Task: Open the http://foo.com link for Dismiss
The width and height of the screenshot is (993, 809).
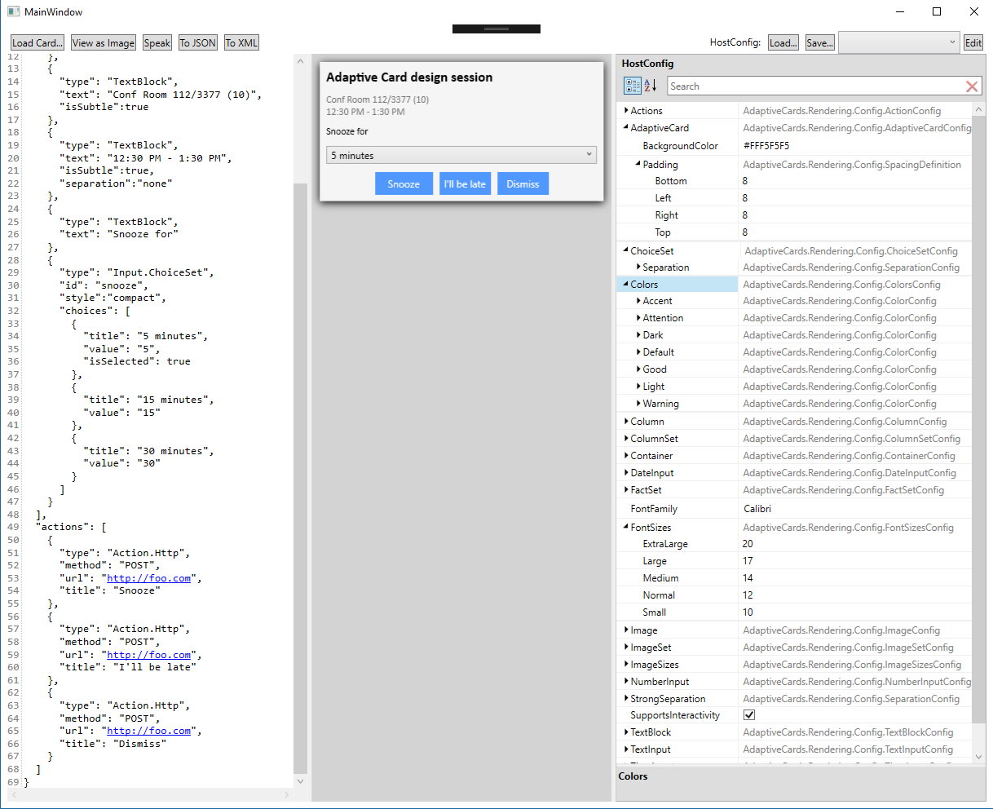Action: click(149, 730)
